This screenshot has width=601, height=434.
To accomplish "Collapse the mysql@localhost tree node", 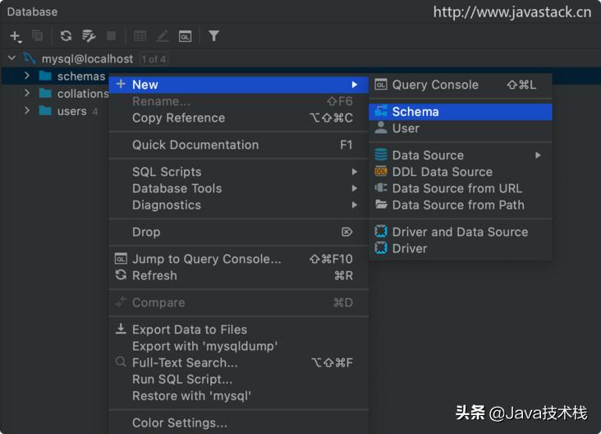I will click(11, 58).
